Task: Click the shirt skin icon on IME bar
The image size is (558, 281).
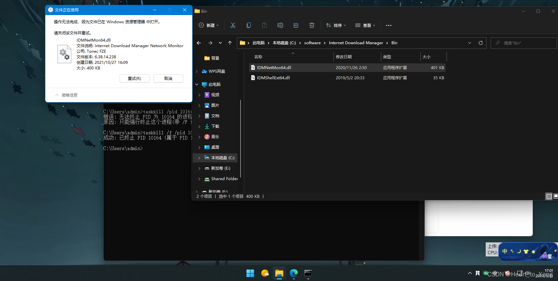Action: [x=526, y=252]
